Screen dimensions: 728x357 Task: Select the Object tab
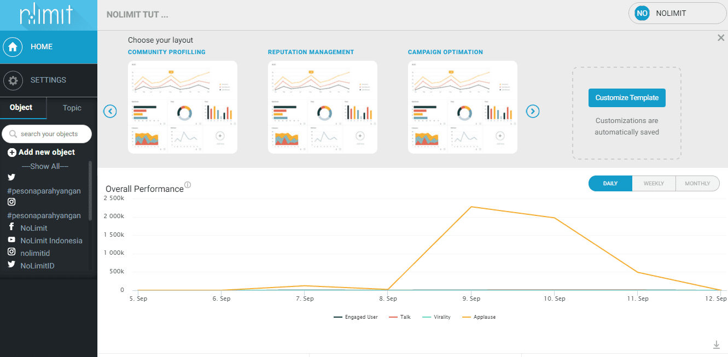click(x=23, y=108)
